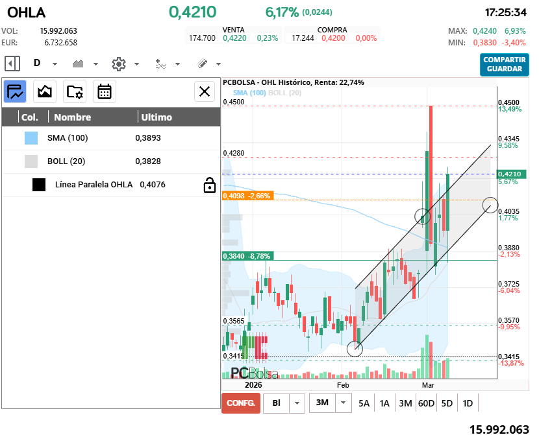
Task: Open the 3M period dropdown arrow
Action: click(x=344, y=403)
